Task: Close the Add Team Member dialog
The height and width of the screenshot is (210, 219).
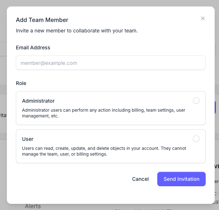Action: [x=203, y=18]
